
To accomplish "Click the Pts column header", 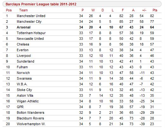I will coord(155,10).
